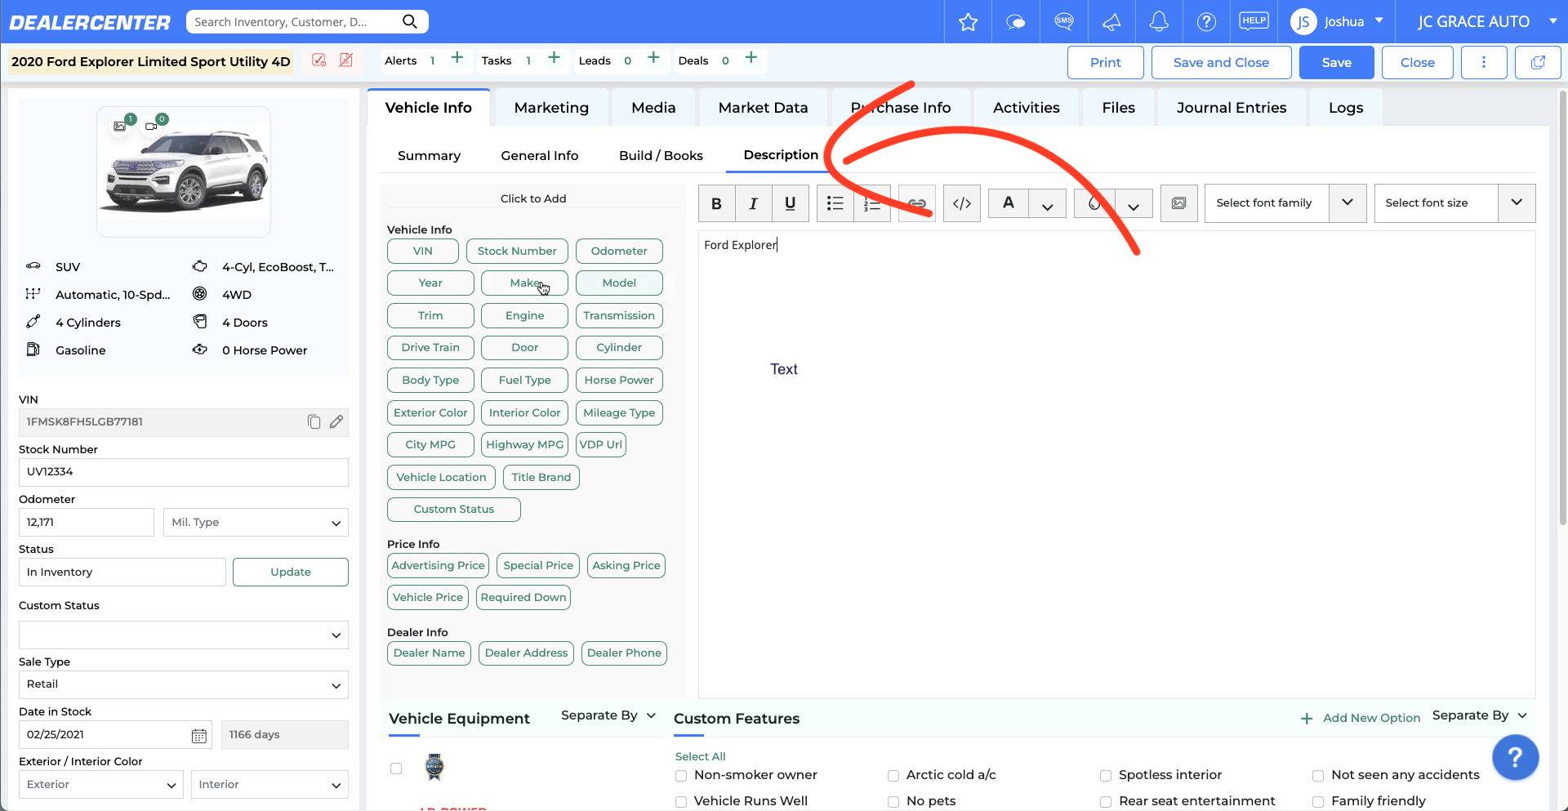Open the Sale Type Retail dropdown
1568x811 pixels.
click(184, 684)
